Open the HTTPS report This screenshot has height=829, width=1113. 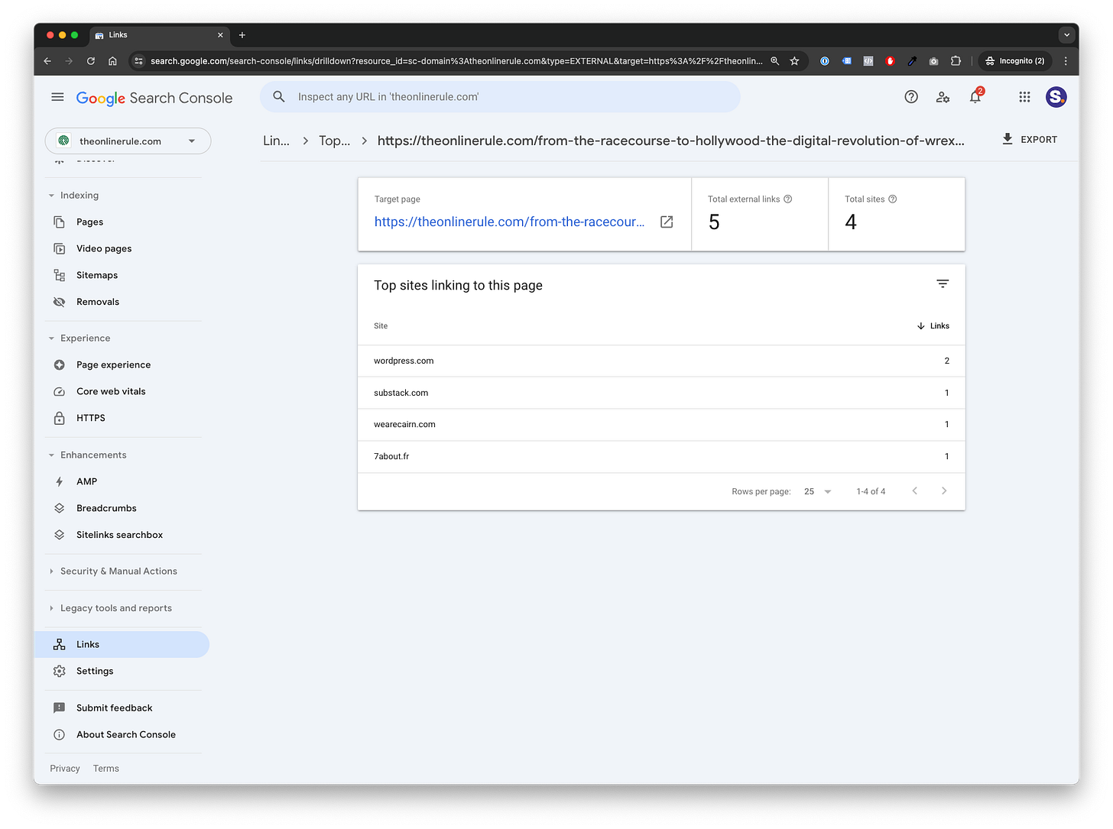pos(90,419)
